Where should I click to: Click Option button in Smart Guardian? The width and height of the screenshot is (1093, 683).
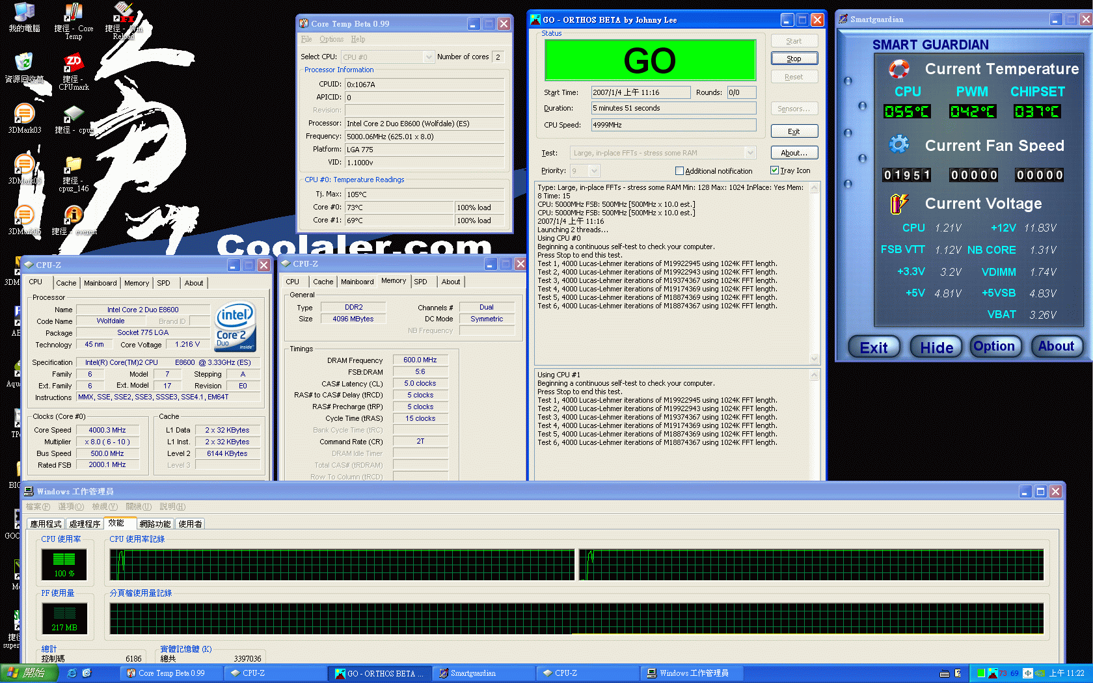click(x=994, y=346)
